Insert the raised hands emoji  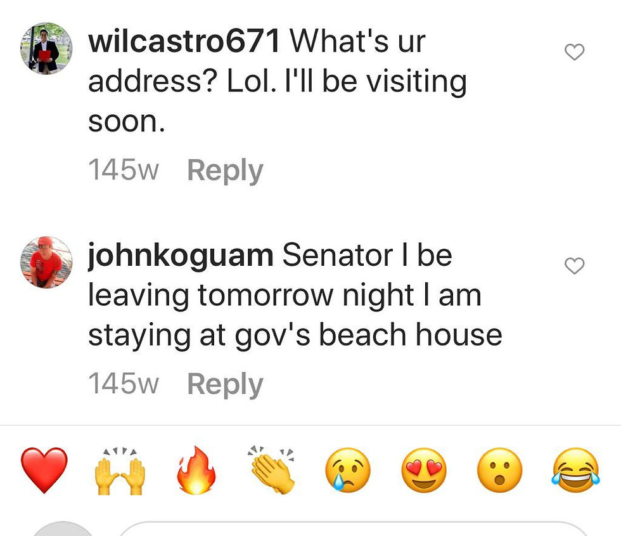click(x=120, y=471)
